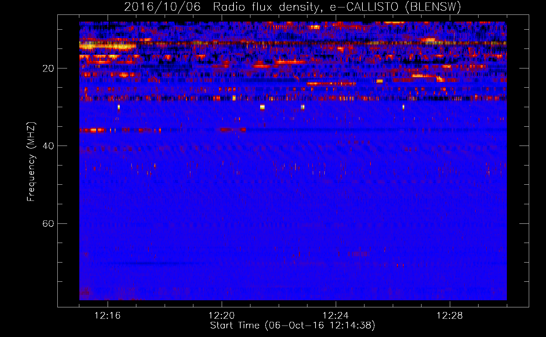
Task: Click the 12:24 time tick label
Action: 336,316
